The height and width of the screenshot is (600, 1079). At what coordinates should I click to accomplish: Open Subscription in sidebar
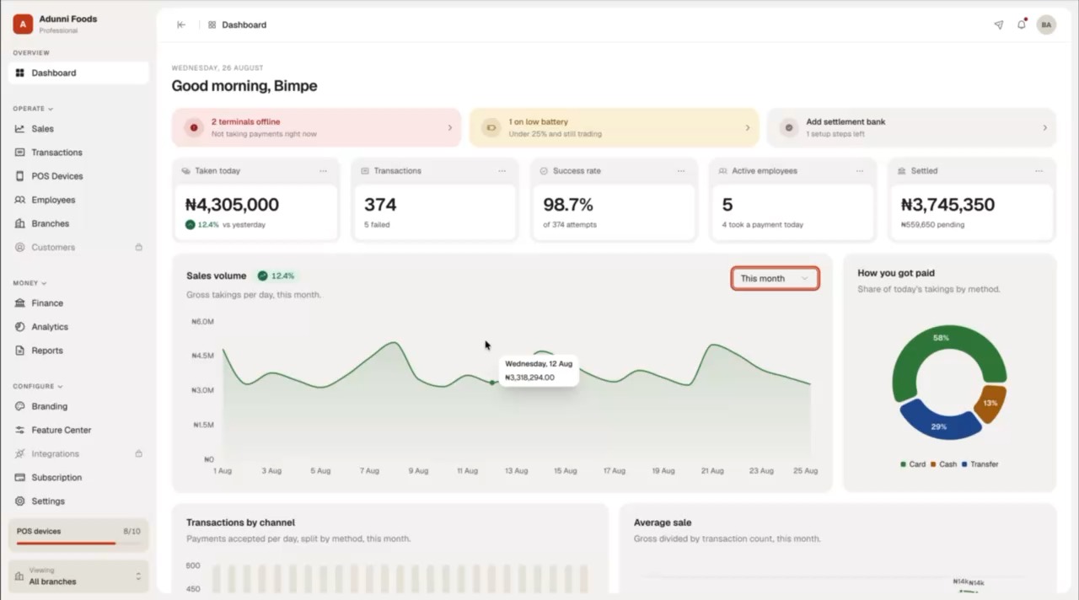point(78,477)
